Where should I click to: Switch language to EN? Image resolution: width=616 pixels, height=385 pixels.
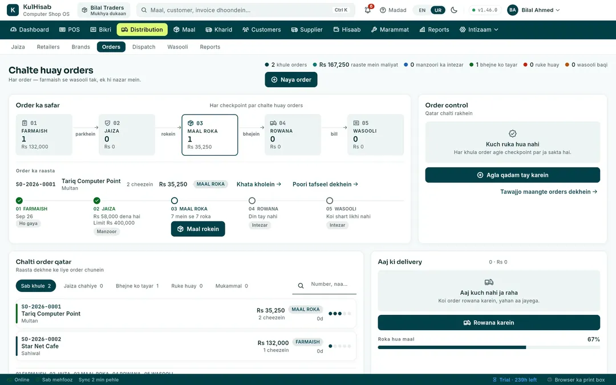coord(422,10)
